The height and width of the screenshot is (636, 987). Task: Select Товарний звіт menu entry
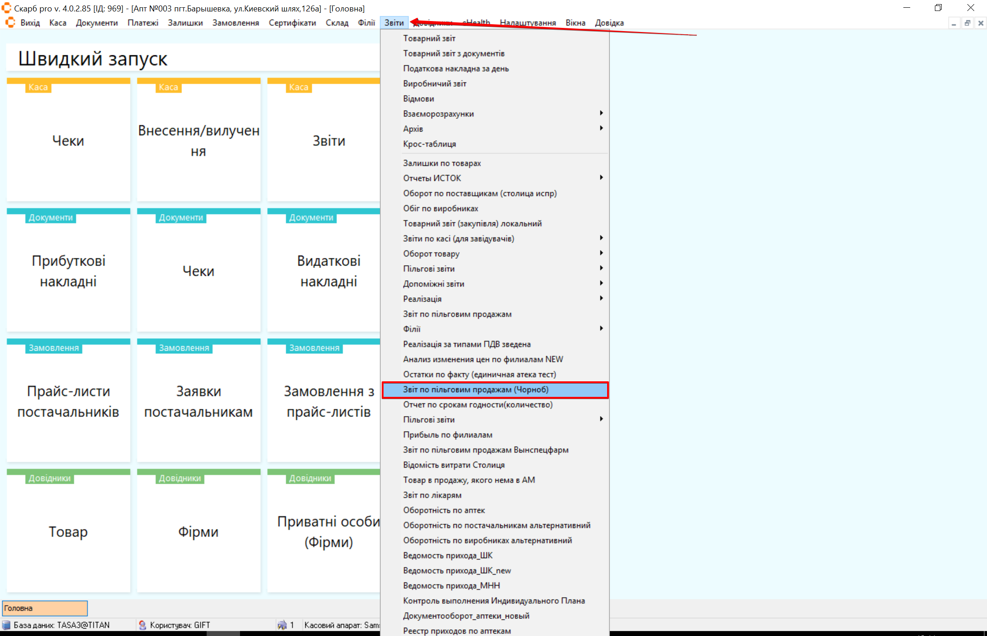[495, 38]
